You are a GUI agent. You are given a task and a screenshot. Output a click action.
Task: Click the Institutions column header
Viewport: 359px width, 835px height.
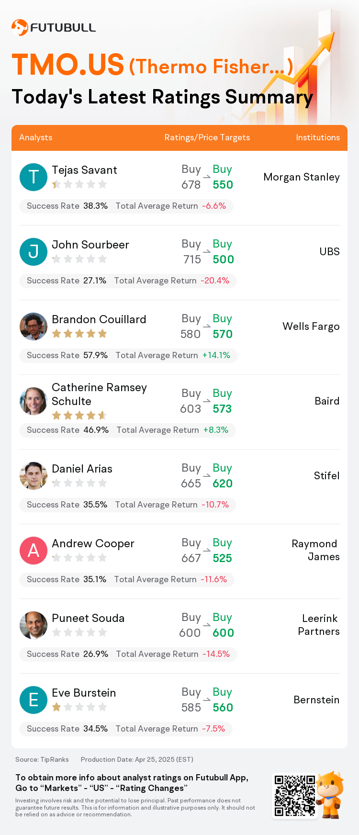[x=318, y=137]
